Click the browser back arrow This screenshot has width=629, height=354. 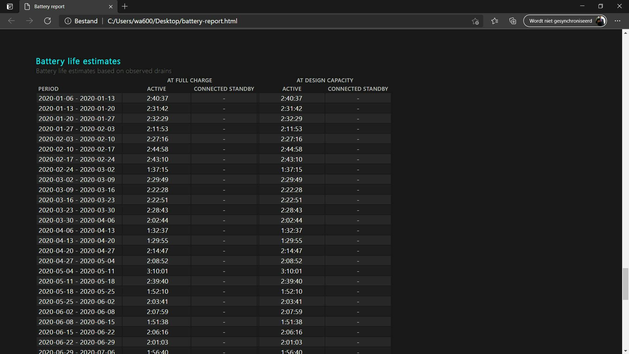[11, 21]
